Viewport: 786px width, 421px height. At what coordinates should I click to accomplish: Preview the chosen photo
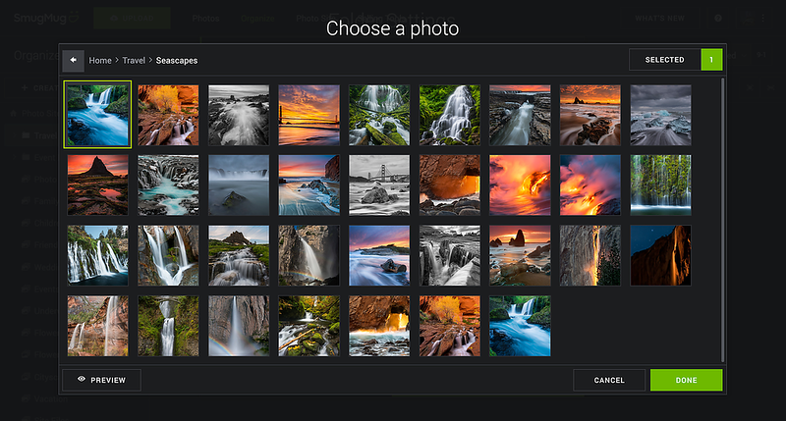(x=102, y=380)
